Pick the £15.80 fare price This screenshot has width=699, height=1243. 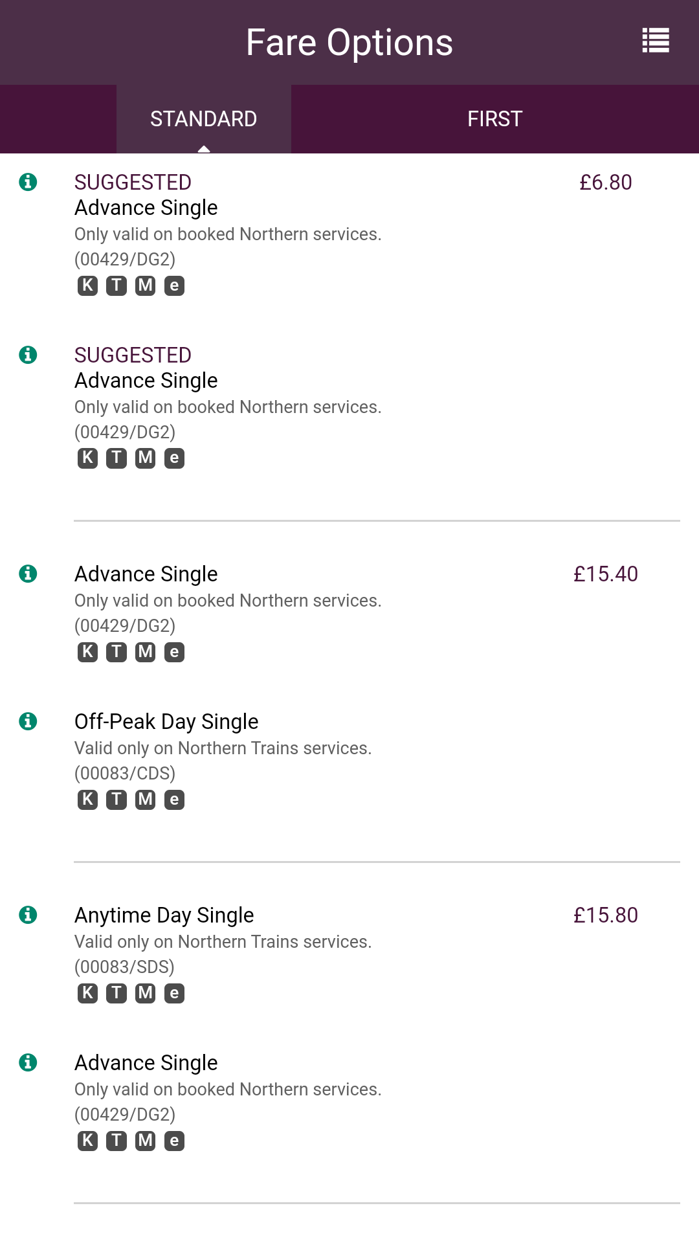(x=605, y=915)
